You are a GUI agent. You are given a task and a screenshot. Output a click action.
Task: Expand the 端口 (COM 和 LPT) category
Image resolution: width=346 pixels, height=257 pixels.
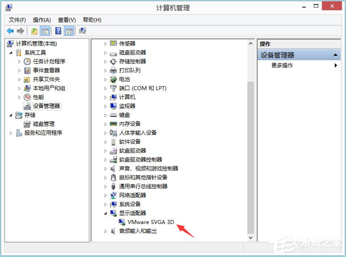105,88
